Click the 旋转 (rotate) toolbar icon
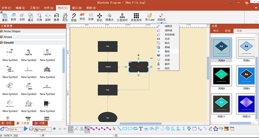Viewport: 259px width, 138px height. point(48,16)
